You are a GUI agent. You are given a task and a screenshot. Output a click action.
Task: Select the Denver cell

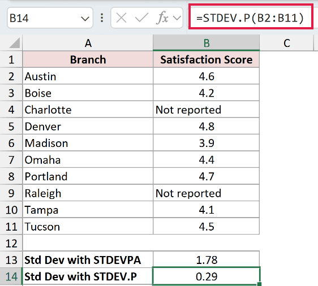pyautogui.click(x=88, y=126)
